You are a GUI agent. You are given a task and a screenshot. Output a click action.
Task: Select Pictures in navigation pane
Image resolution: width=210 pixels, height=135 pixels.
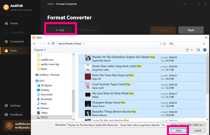pos(43,108)
